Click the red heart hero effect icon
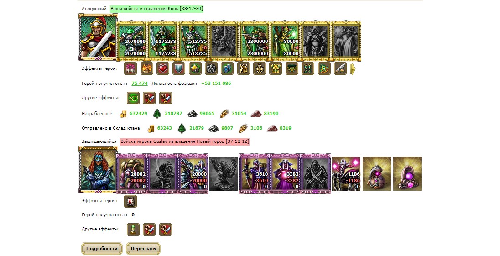 pos(162,68)
